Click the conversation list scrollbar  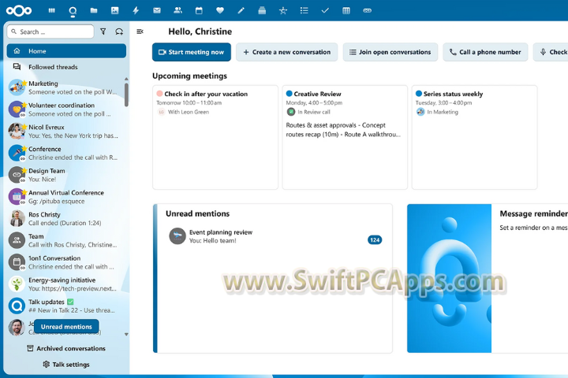pyautogui.click(x=126, y=94)
